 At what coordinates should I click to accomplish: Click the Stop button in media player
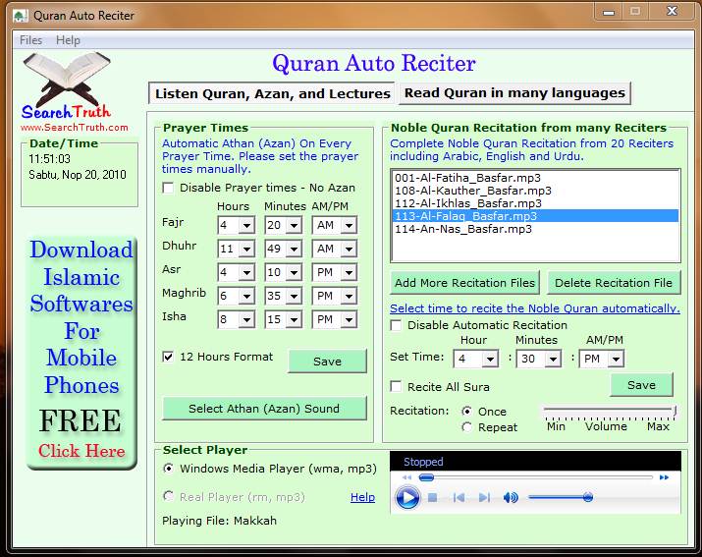coord(432,497)
